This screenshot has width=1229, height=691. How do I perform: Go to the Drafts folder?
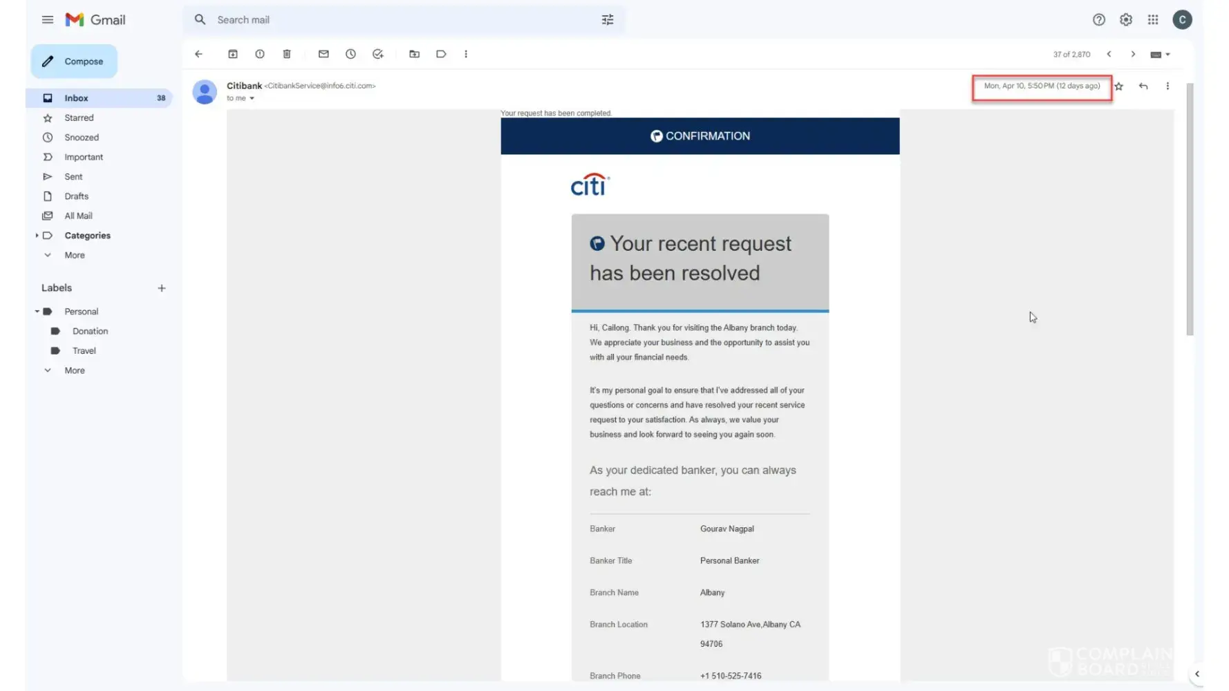click(x=76, y=196)
